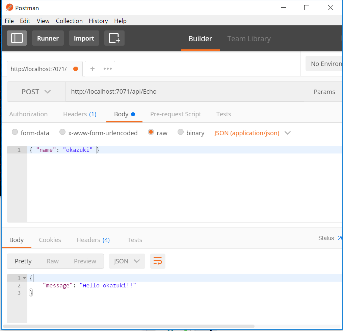Open the request Headers (1) tab

[80, 114]
